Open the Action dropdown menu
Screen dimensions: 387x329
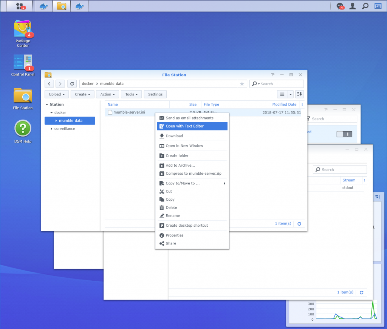tap(107, 94)
